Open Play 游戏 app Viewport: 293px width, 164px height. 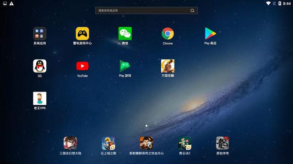[125, 66]
